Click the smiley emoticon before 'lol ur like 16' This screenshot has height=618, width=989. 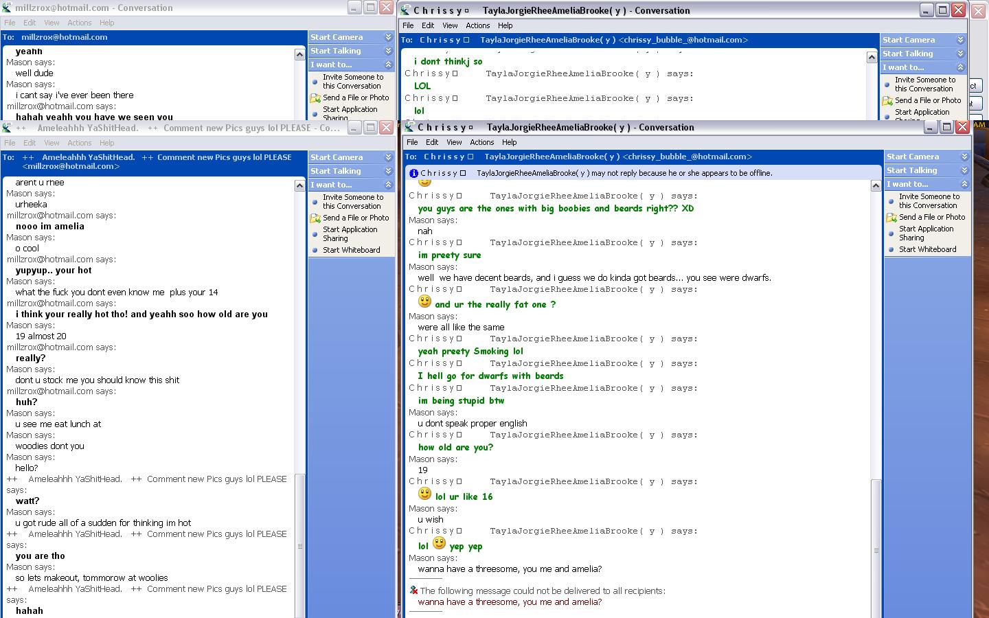424,494
